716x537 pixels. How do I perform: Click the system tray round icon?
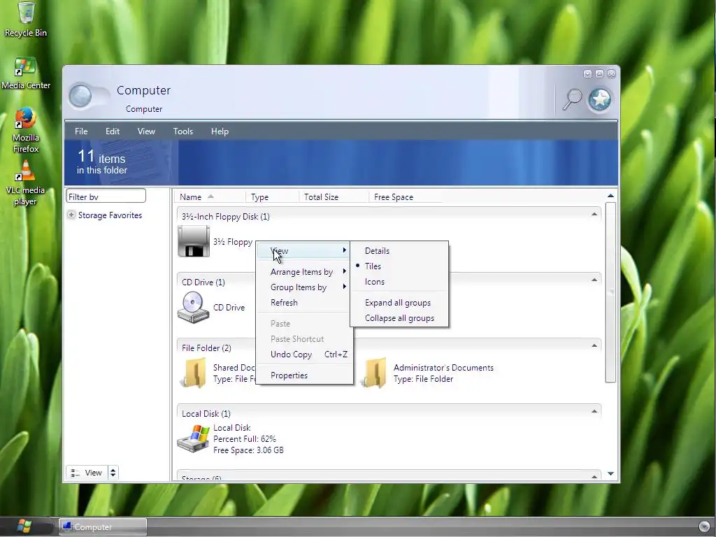[x=705, y=527]
